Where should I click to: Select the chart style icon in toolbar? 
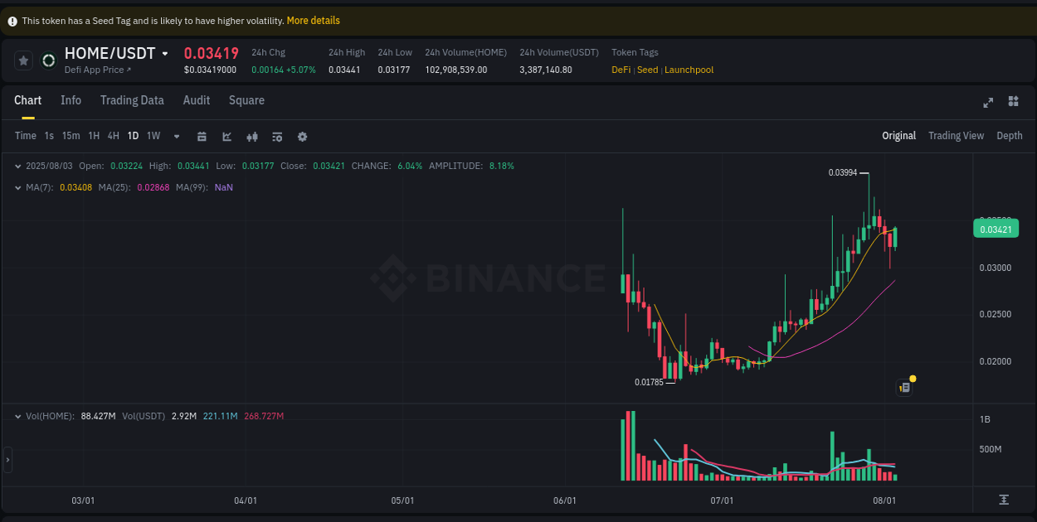226,136
